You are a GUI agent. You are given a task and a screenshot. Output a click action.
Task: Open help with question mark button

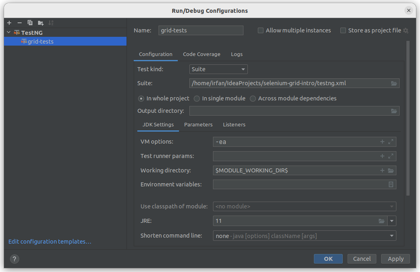(x=14, y=259)
